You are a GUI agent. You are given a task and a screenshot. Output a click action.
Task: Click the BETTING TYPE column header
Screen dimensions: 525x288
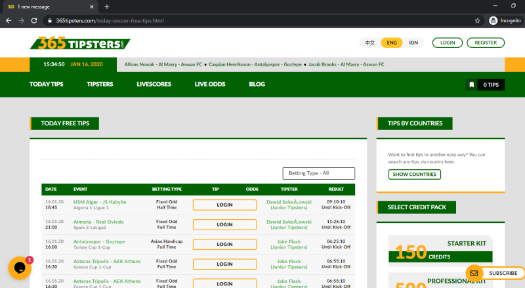tap(167, 190)
